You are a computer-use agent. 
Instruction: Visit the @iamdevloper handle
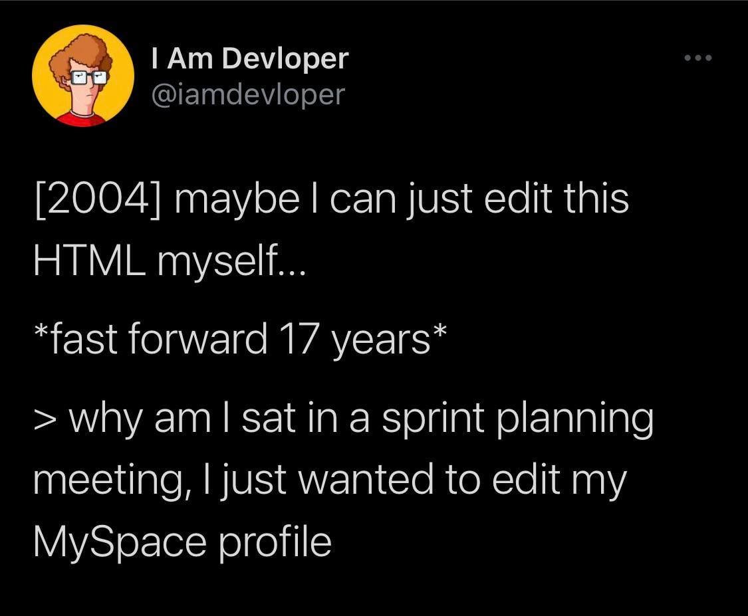point(249,94)
